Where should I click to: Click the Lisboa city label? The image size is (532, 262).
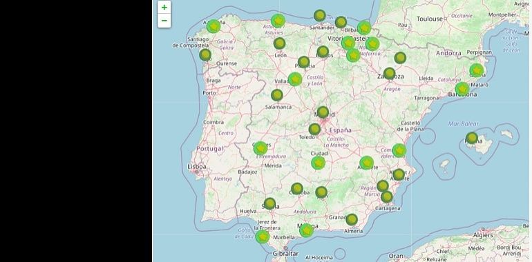pos(197,167)
